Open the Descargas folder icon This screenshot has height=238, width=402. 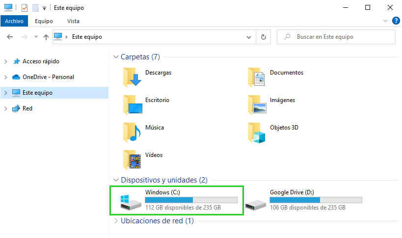(133, 77)
